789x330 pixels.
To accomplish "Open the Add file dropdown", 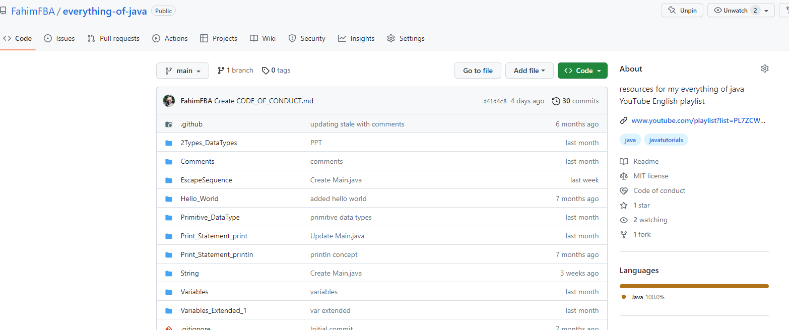I will pyautogui.click(x=529, y=71).
